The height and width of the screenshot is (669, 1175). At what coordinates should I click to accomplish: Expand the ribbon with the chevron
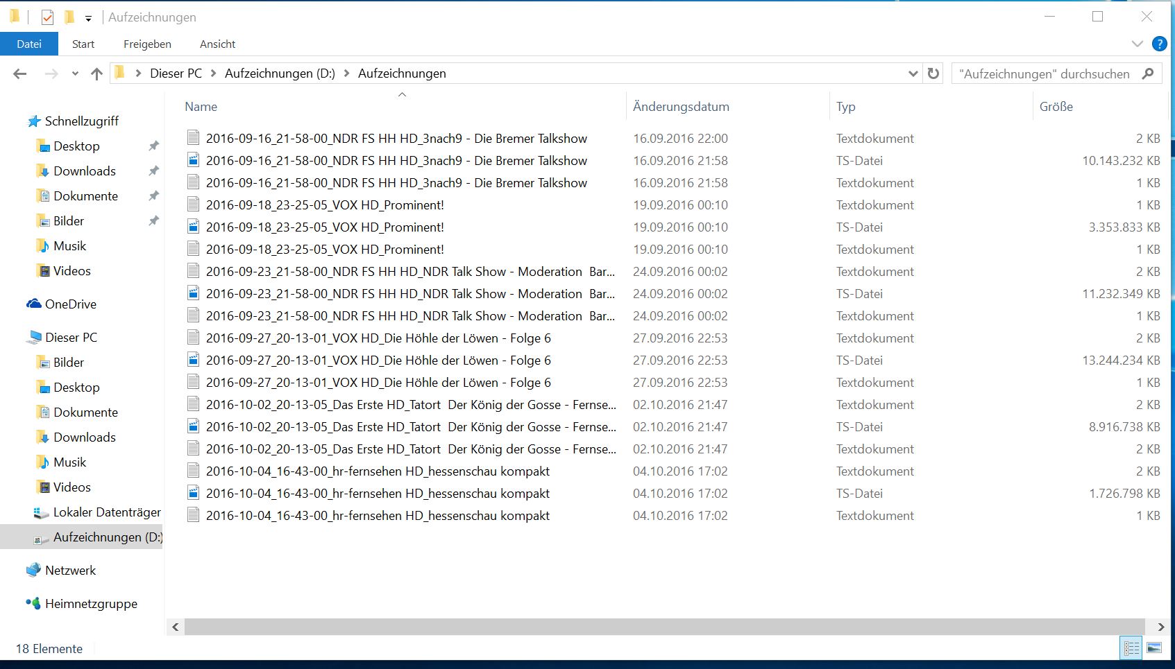pyautogui.click(x=1137, y=44)
